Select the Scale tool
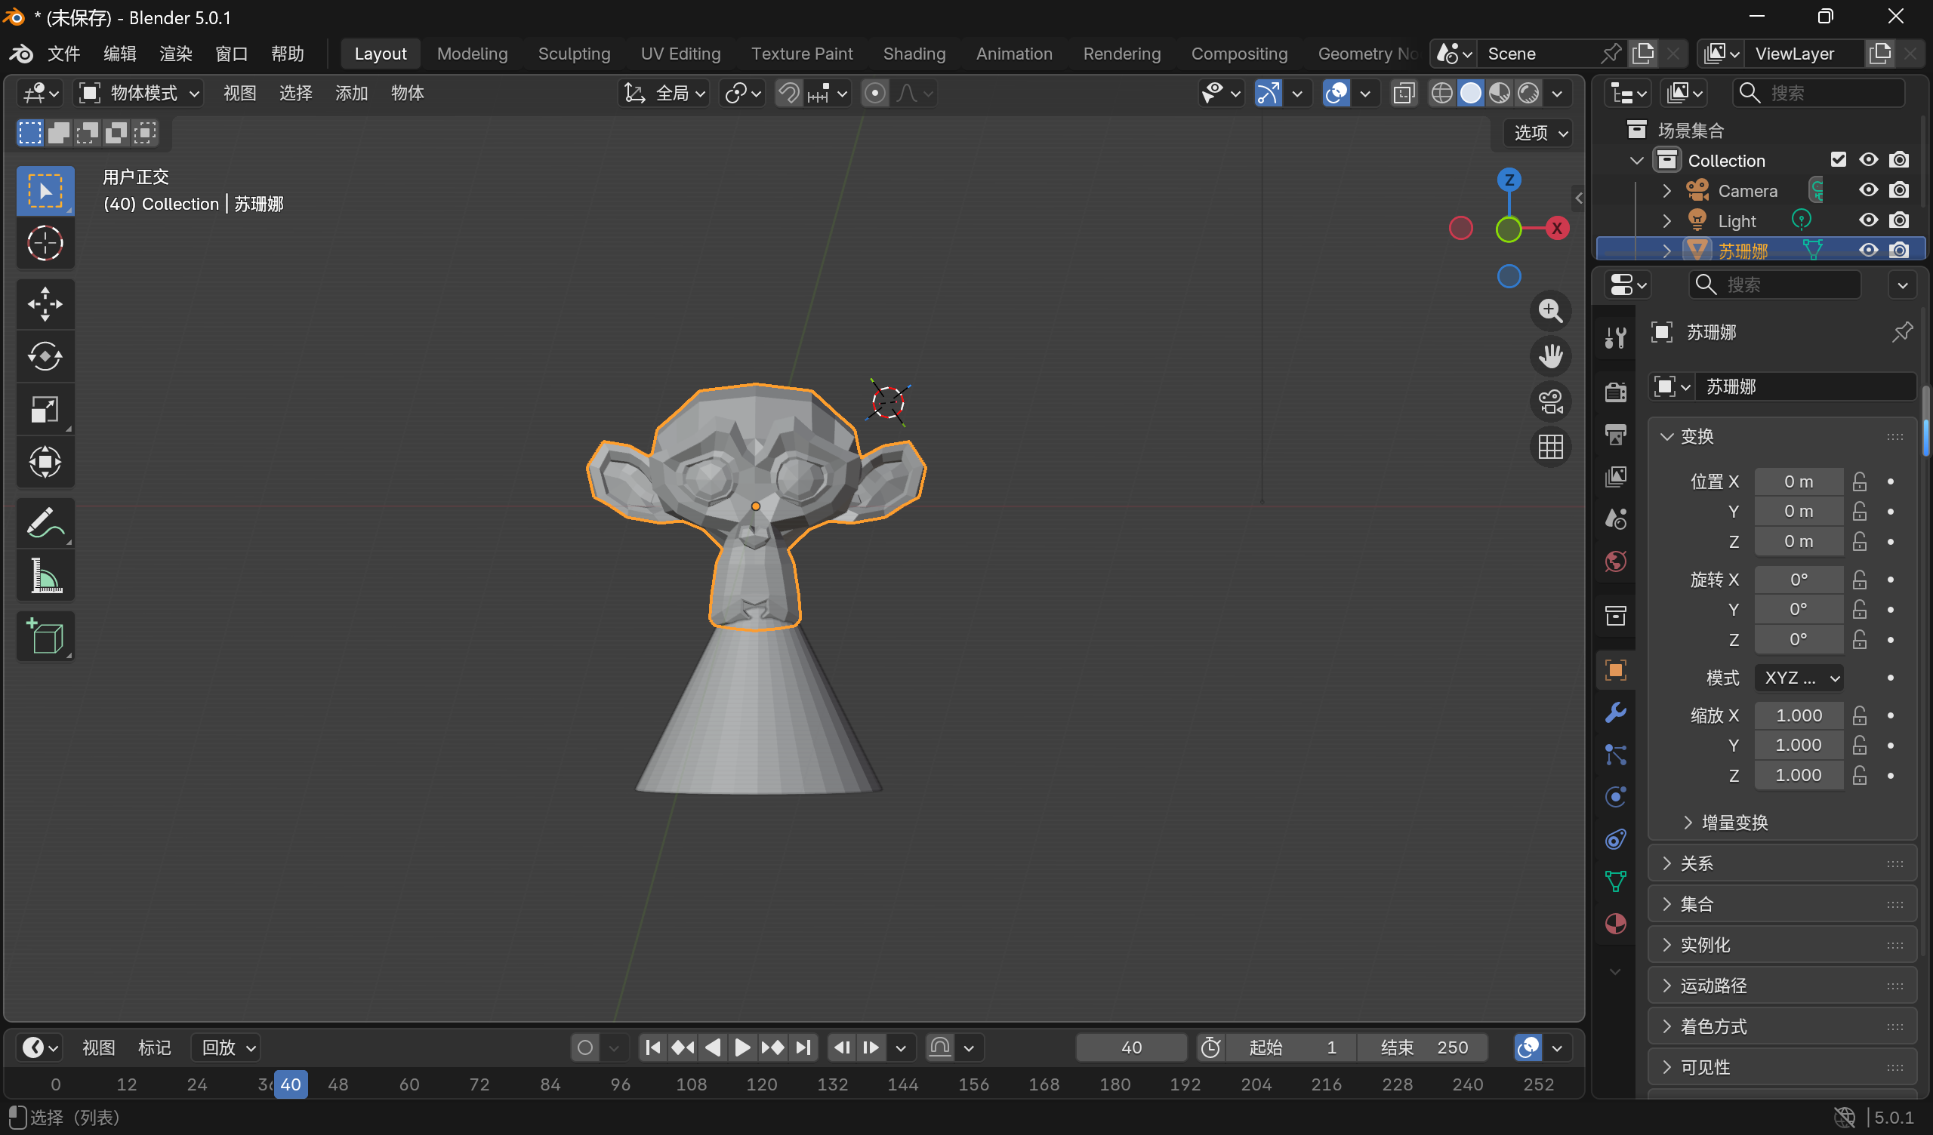 (45, 410)
